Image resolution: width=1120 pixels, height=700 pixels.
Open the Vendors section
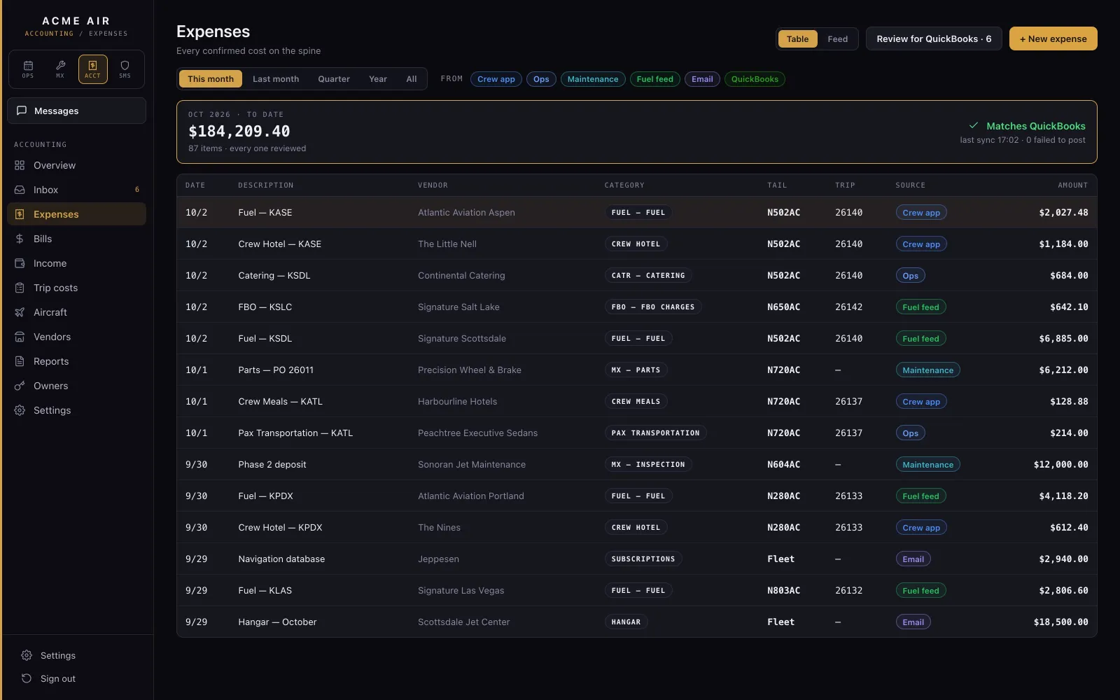point(76,337)
